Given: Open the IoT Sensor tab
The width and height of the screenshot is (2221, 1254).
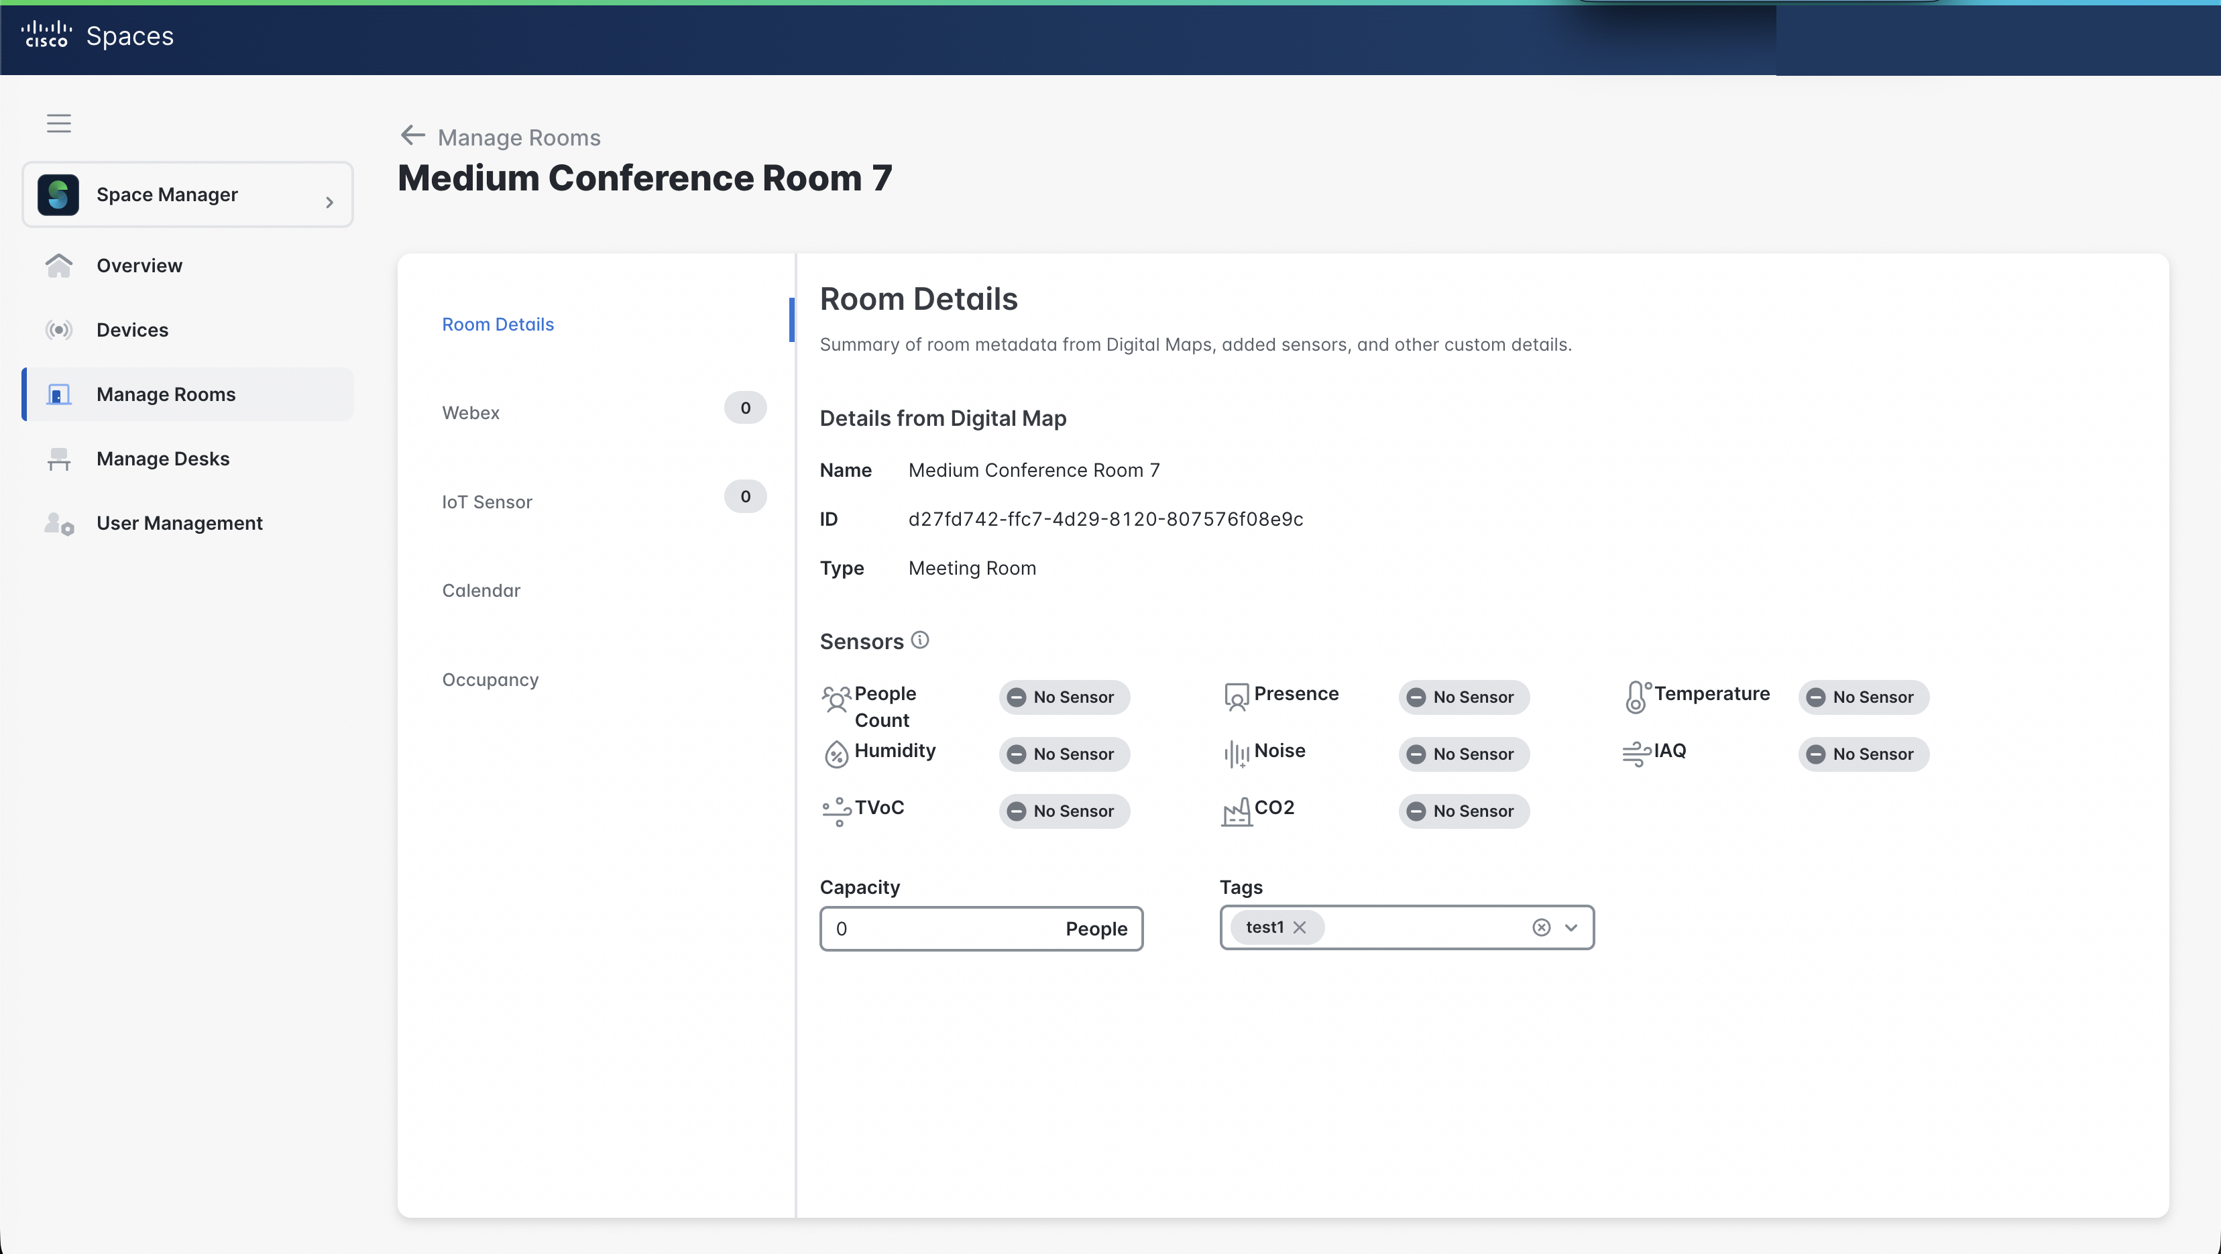Looking at the screenshot, I should pyautogui.click(x=487, y=502).
